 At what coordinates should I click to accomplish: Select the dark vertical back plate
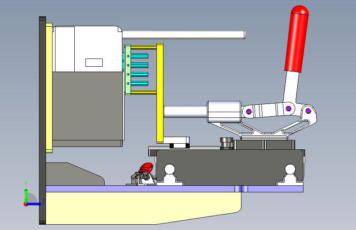tap(42, 120)
